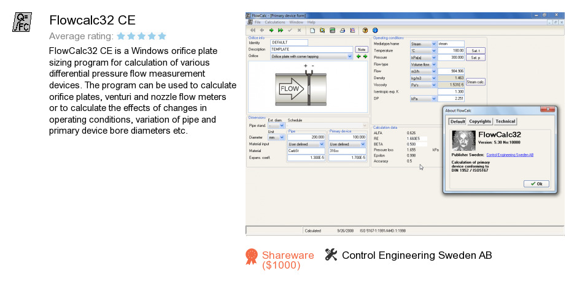The width and height of the screenshot is (577, 287).
Task: Open the Calculations menu
Action: pyautogui.click(x=275, y=23)
